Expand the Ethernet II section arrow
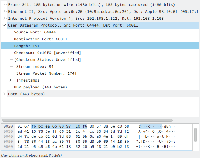 (4, 12)
